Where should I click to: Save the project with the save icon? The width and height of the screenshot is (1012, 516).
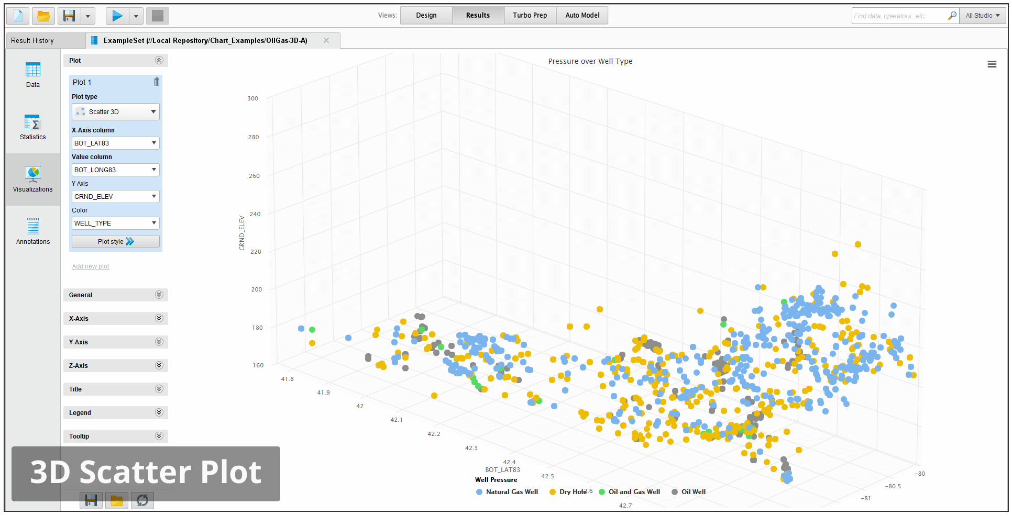(x=69, y=16)
